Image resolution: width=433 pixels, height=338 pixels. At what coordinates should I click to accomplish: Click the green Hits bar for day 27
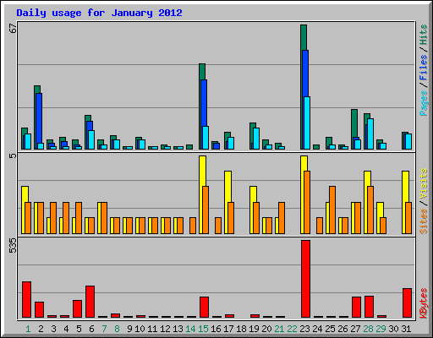tap(354, 123)
